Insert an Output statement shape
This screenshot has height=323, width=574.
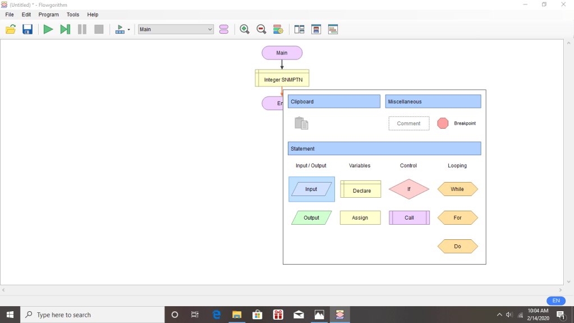[311, 218]
